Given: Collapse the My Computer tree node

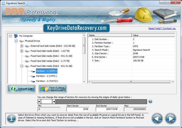Looking at the screenshot, I should click(10, 36).
